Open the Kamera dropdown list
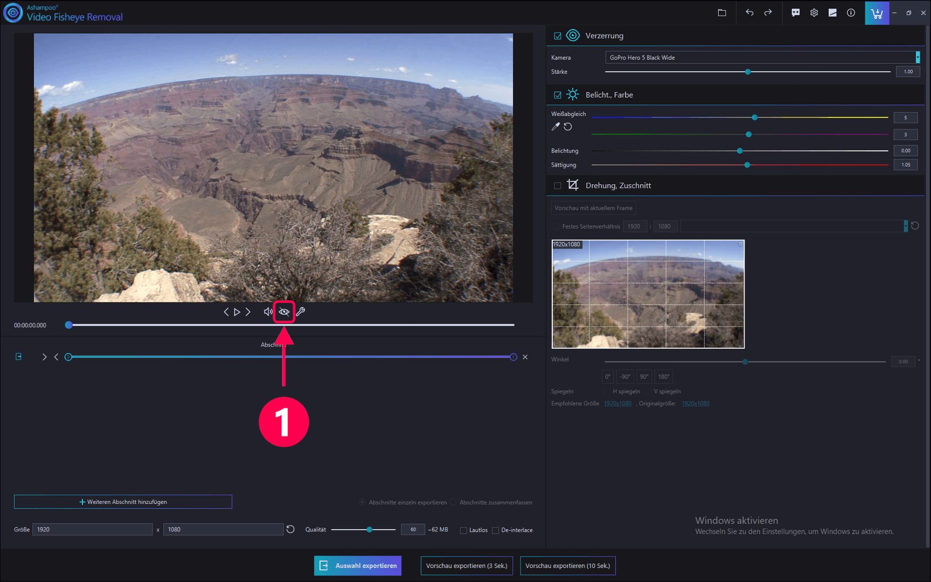This screenshot has width=931, height=582. coord(917,58)
